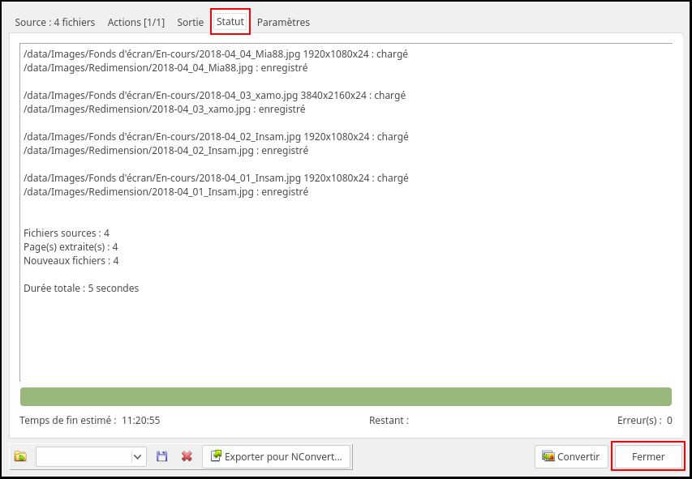Viewport: 692px width, 479px height.
Task: Click the 2018-04_03_xamo.jpg enregistré log line
Action: 165,109
